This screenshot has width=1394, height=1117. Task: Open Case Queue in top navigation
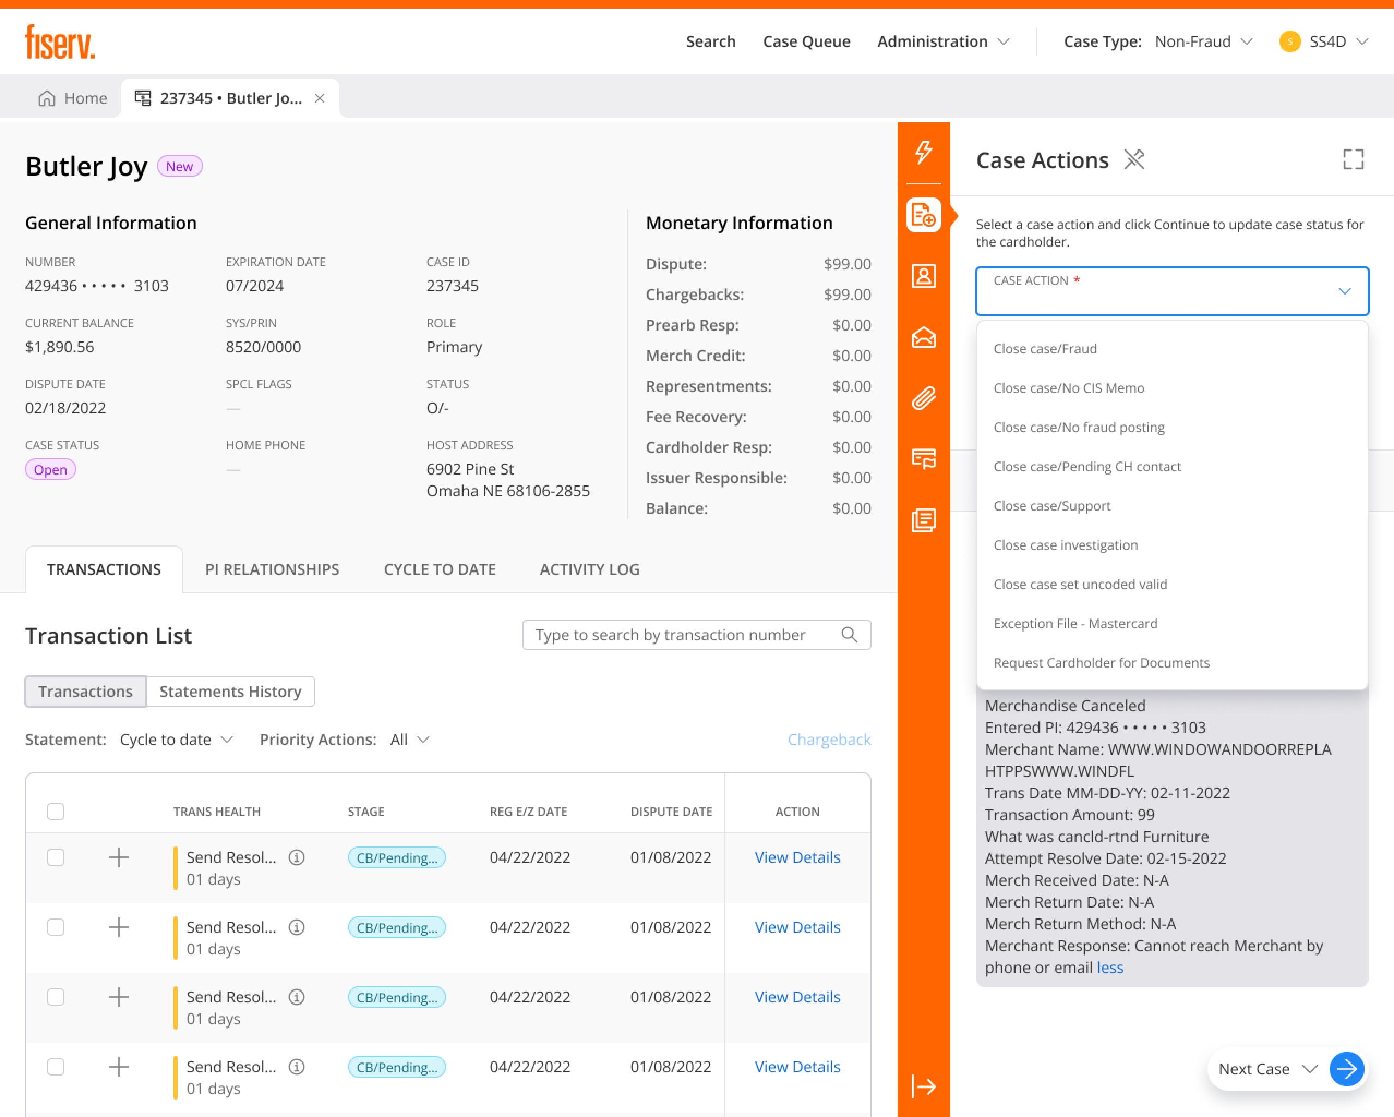click(x=806, y=41)
